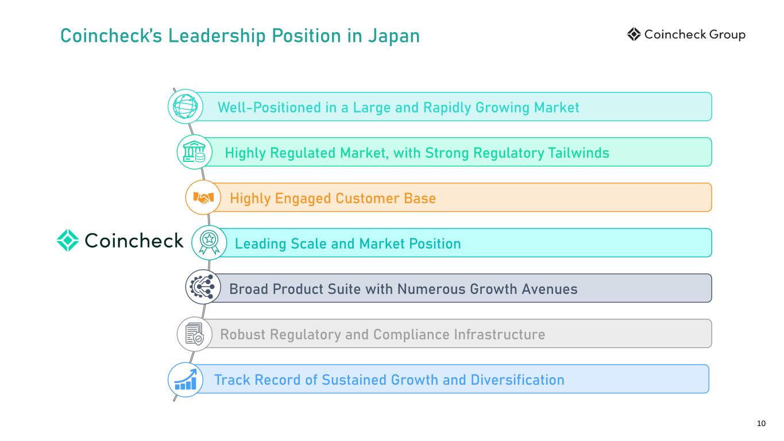This screenshot has width=784, height=441.
Task: Click the orange handshake icon
Action: coord(203,198)
